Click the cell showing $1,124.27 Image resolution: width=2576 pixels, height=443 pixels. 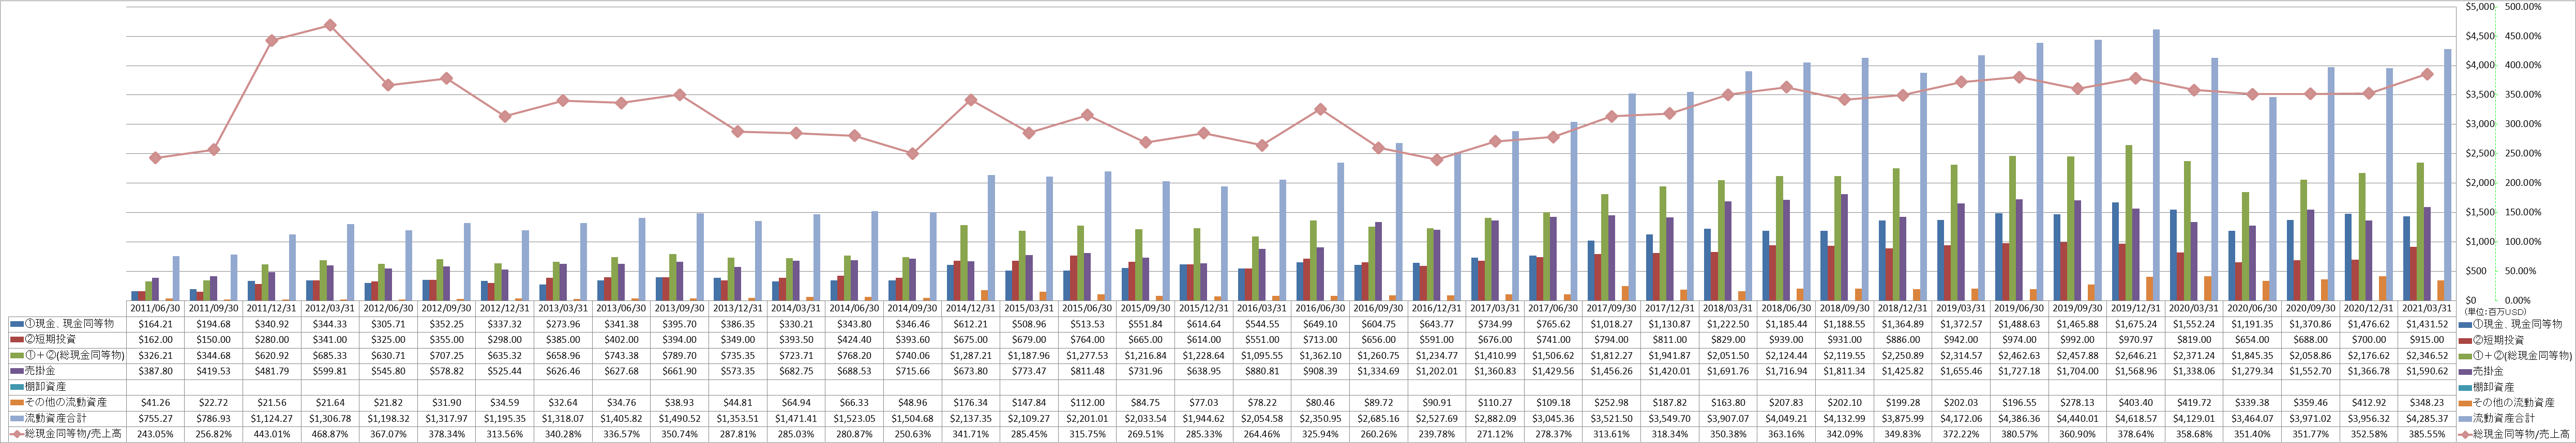click(272, 420)
